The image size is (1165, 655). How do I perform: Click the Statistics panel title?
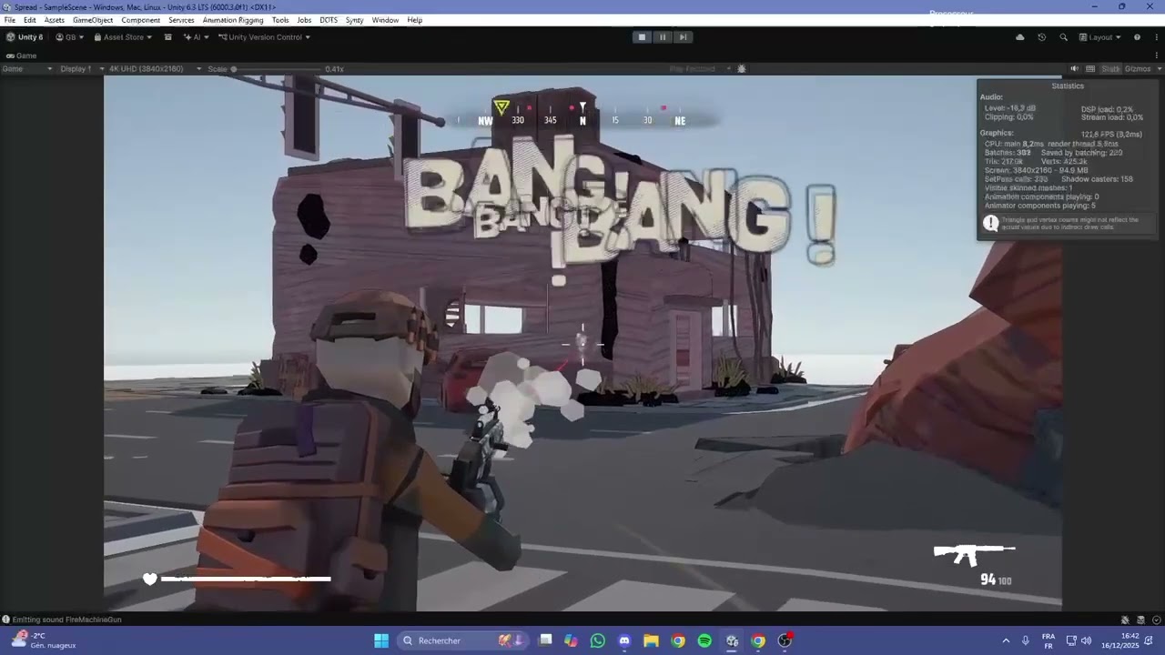coord(1068,86)
